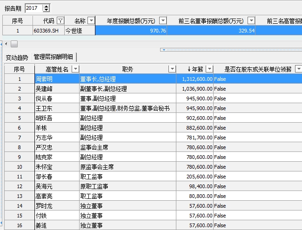Screen dimensions: 302x230
Task: Click the 98,400.00 salary cell
Action: [x=195, y=186]
